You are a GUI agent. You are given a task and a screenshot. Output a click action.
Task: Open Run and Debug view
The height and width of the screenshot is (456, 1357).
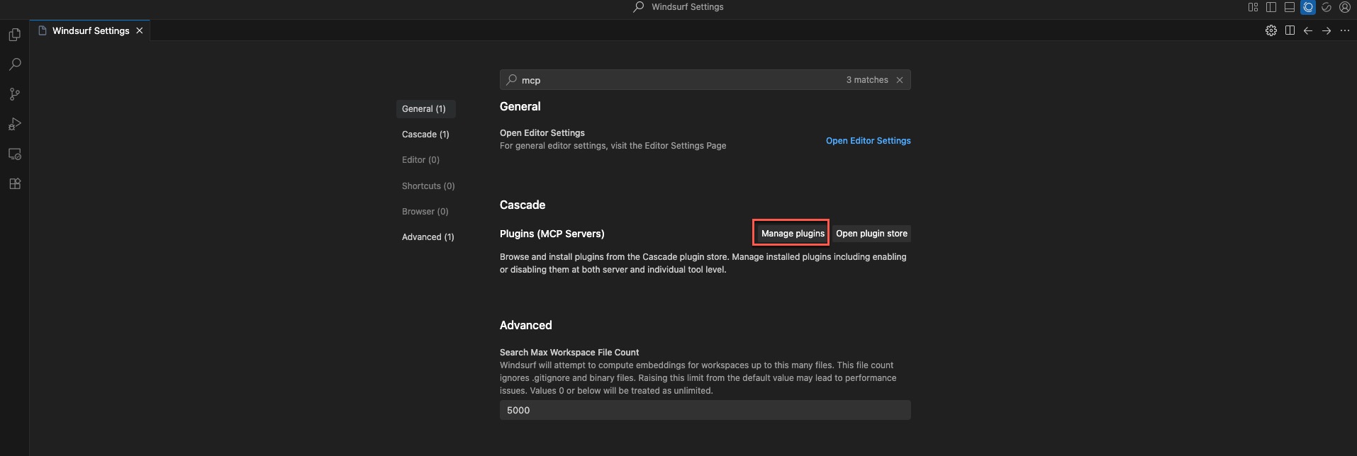point(14,125)
